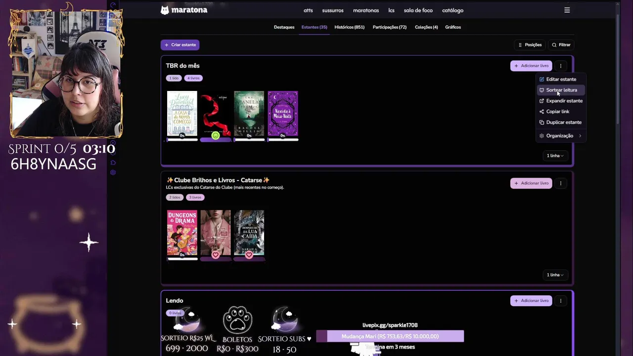The height and width of the screenshot is (356, 633).
Task: Select Estantes (35) tab
Action: 314,27
